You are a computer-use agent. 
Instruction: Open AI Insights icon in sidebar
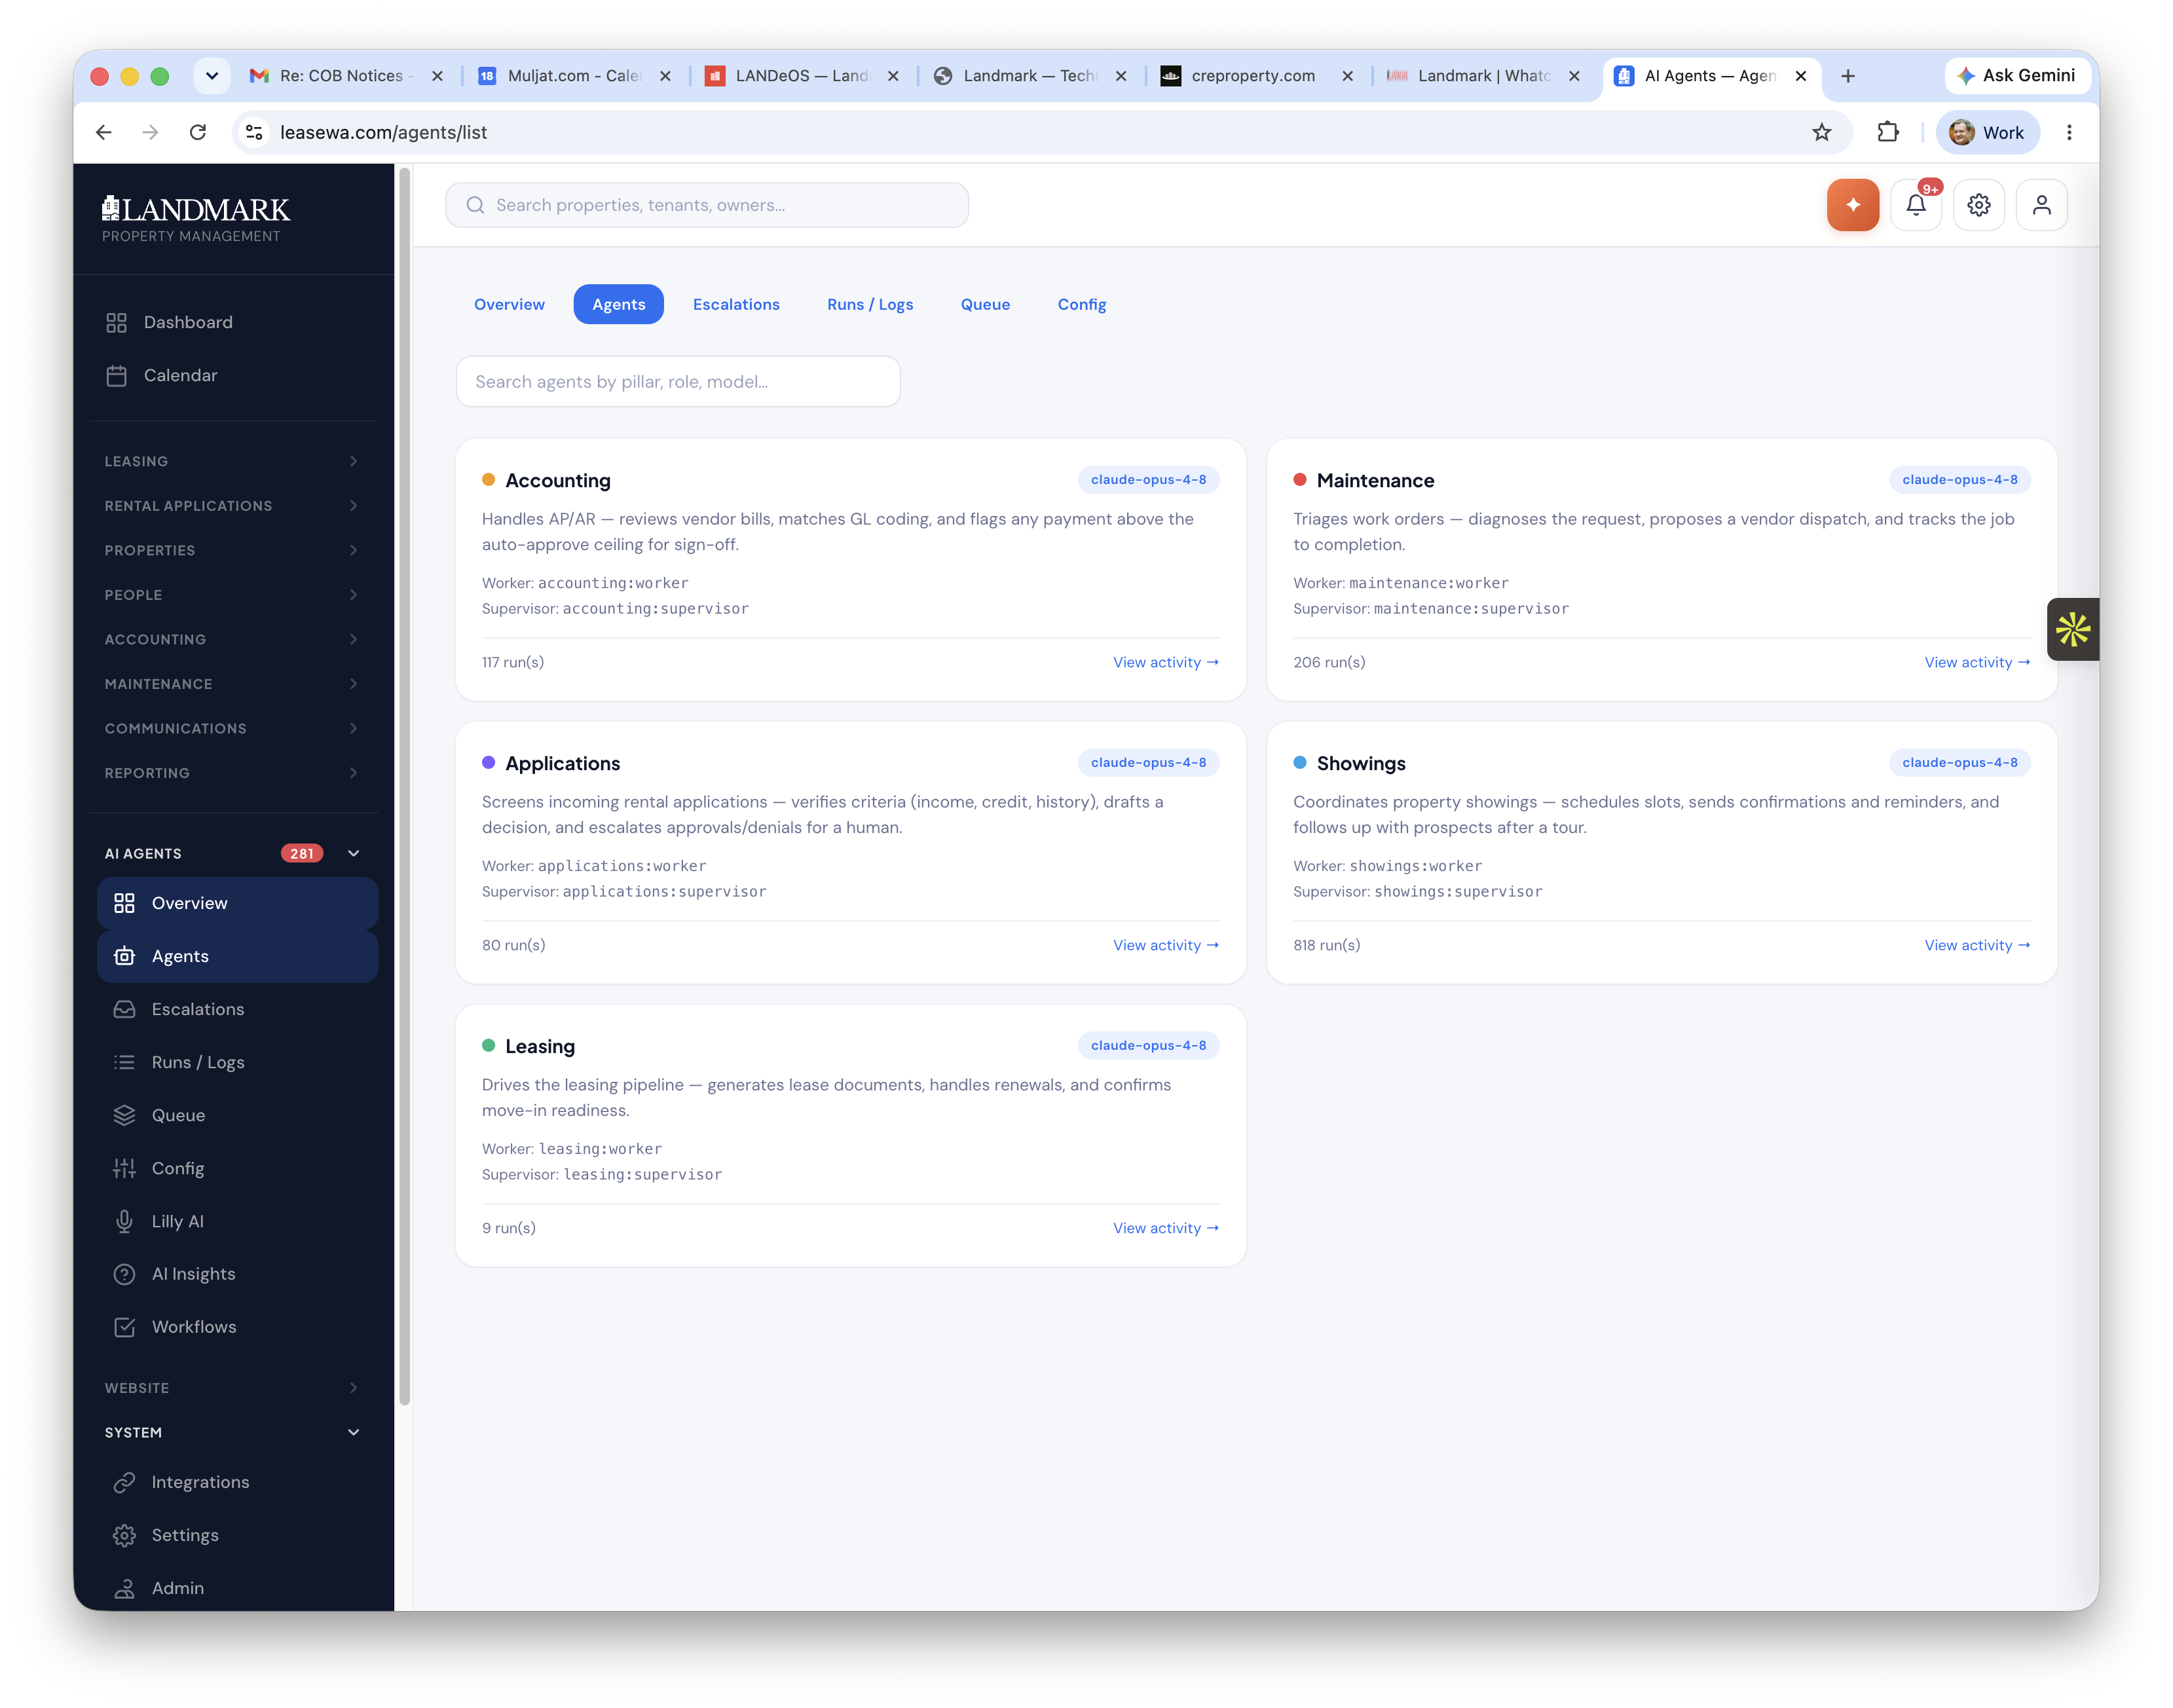124,1274
